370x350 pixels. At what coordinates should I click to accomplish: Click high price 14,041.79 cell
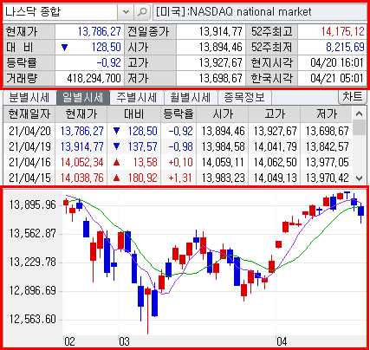pyautogui.click(x=276, y=146)
